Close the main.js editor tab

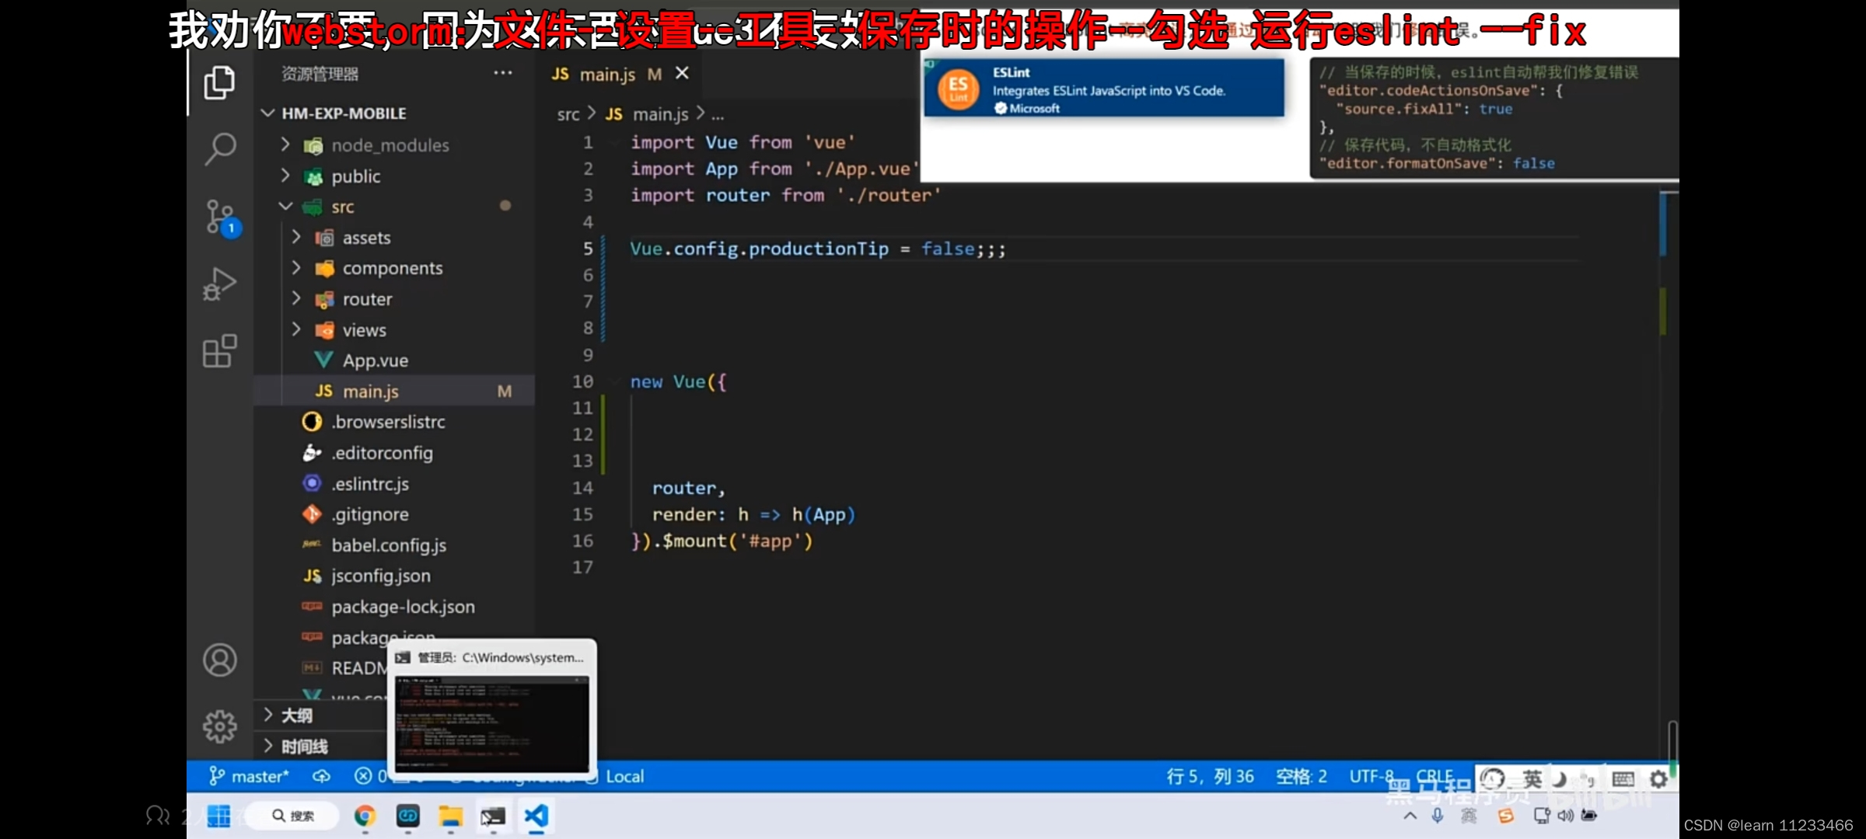(x=682, y=73)
